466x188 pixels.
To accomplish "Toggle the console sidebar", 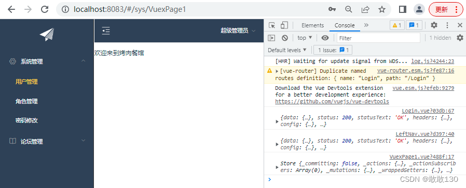I will tap(271, 38).
